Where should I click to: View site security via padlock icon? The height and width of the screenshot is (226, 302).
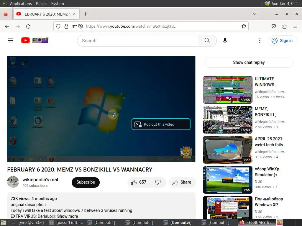click(66, 26)
